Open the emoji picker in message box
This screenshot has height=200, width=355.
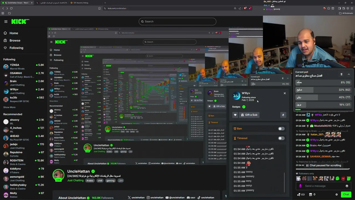tap(347, 186)
